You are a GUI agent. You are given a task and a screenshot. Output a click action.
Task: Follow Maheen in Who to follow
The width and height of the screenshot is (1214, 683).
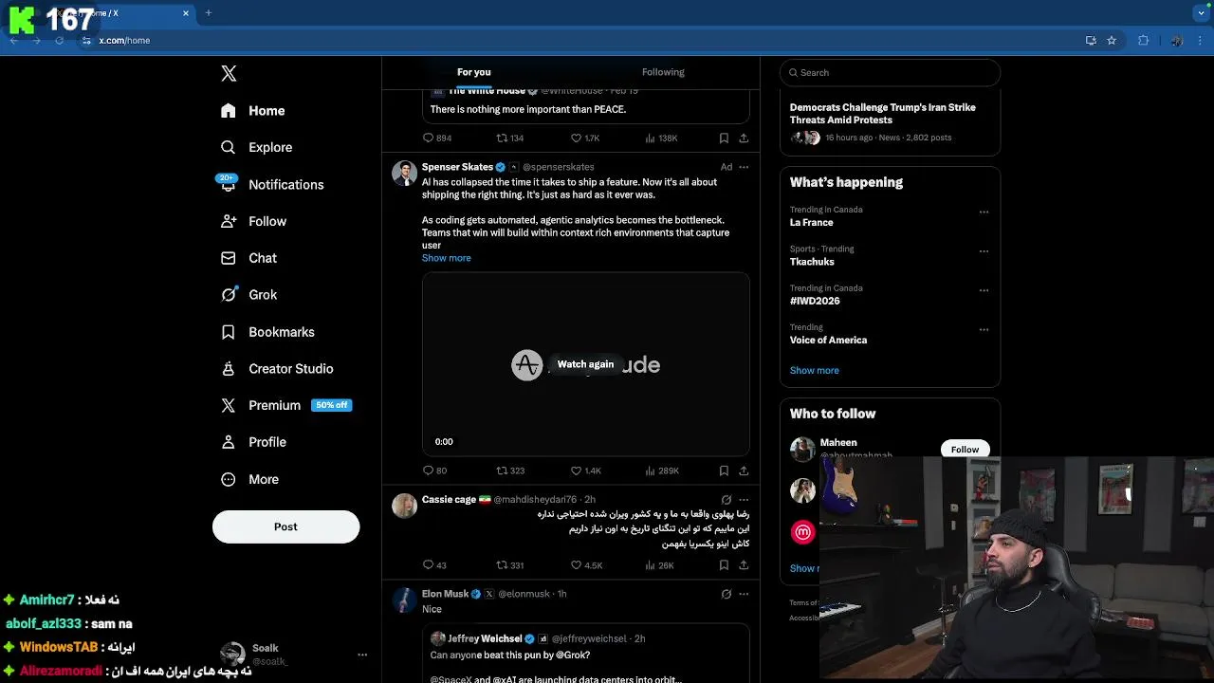tap(965, 449)
